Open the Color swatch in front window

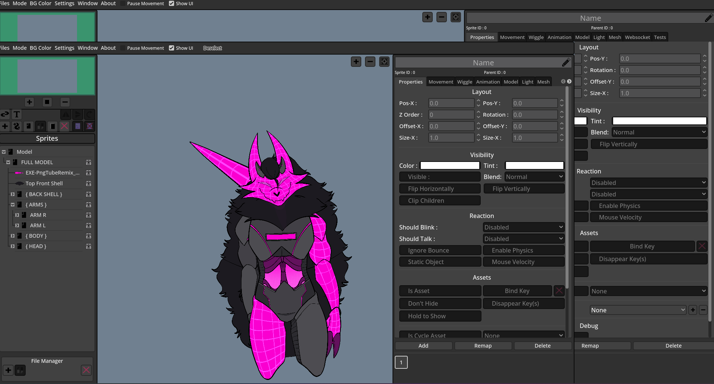[x=450, y=166]
